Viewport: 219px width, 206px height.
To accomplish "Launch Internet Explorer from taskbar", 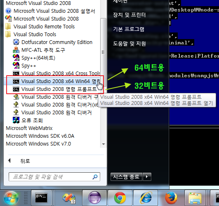I will tap(146, 198).
